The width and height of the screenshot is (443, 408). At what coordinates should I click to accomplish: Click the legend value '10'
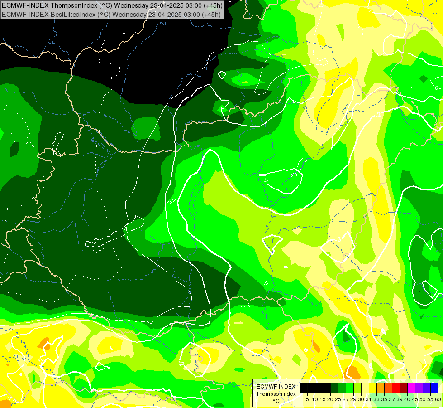(x=315, y=399)
